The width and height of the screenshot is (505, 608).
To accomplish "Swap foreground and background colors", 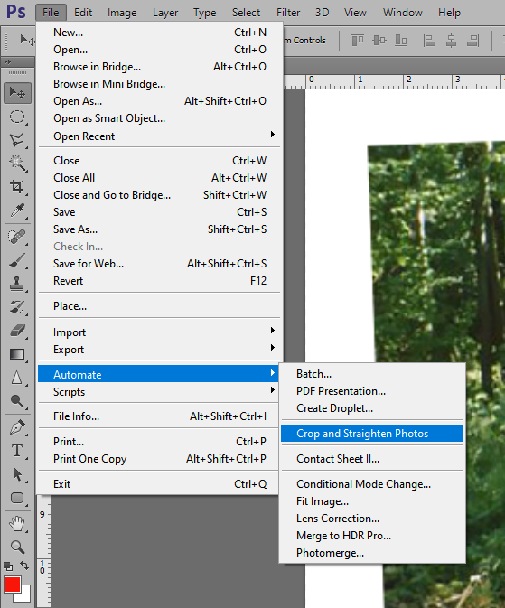I will (24, 566).
